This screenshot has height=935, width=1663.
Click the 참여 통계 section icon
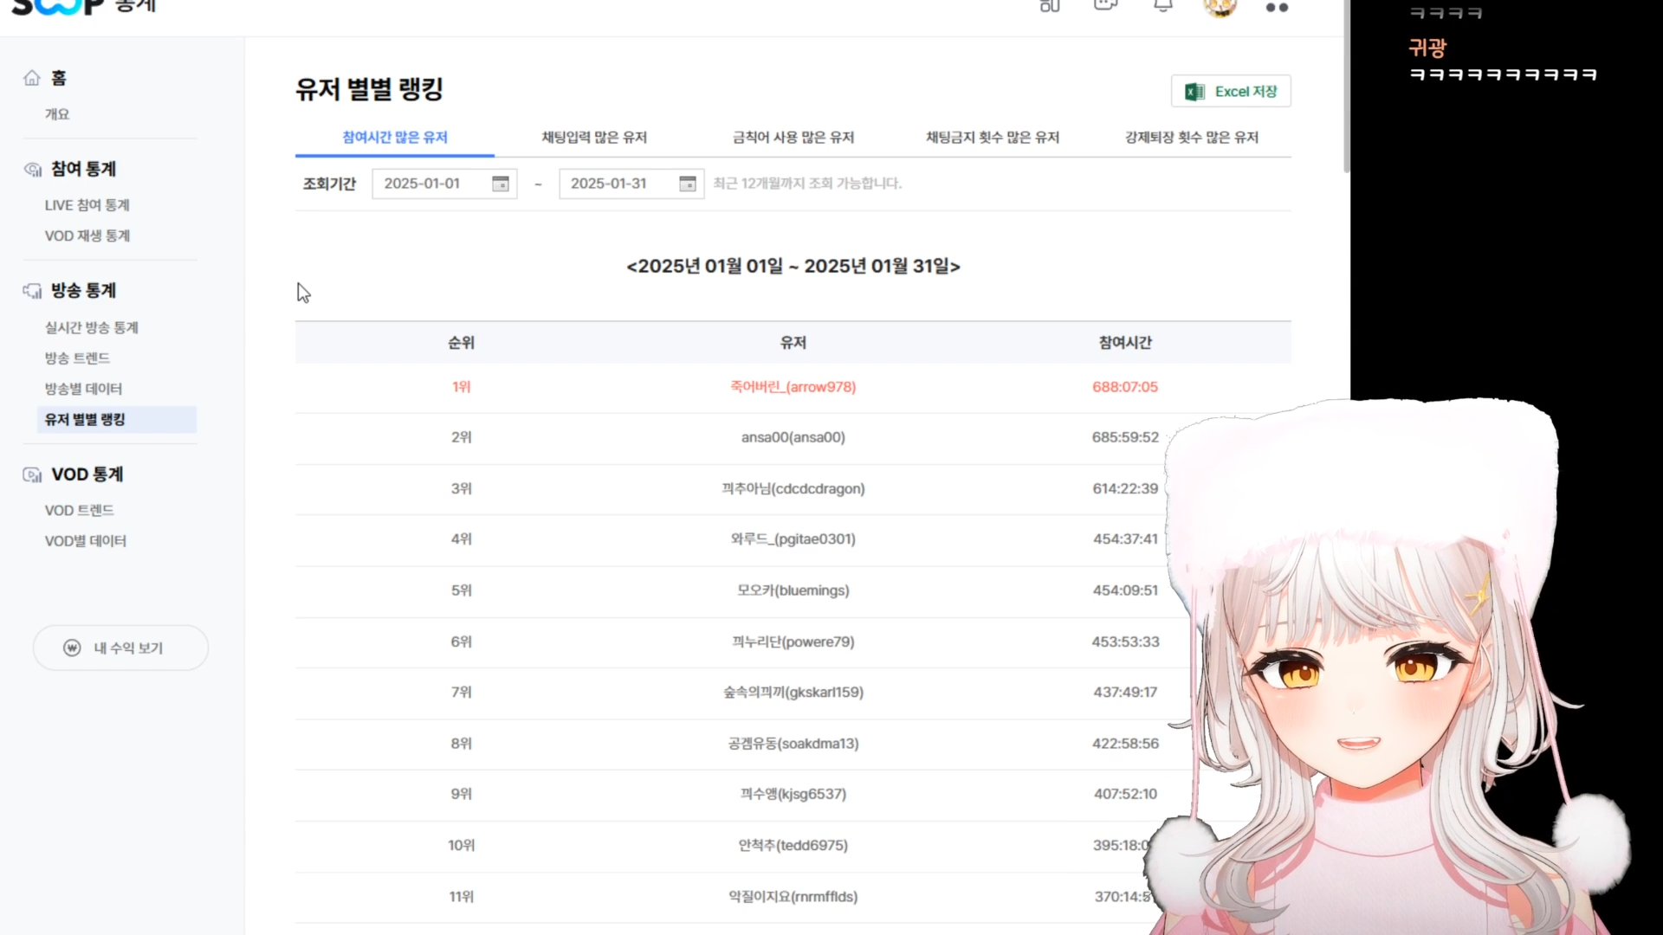[32, 169]
